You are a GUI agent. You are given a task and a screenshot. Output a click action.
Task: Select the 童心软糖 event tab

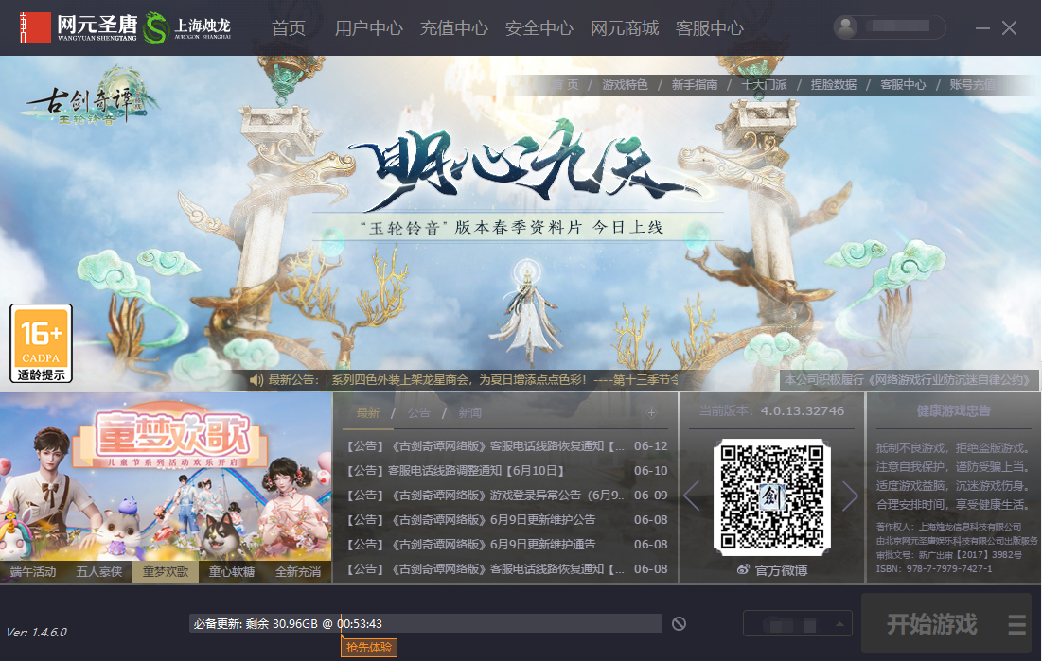tap(231, 571)
